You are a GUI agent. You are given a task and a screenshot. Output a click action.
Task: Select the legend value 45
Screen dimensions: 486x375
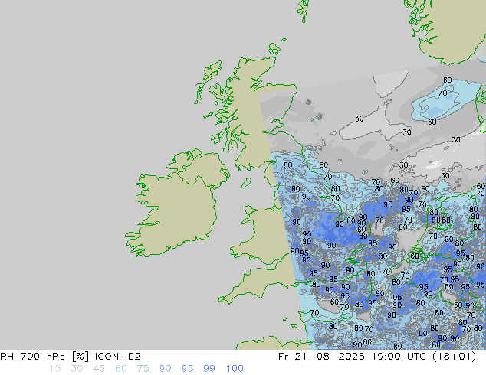click(x=99, y=369)
